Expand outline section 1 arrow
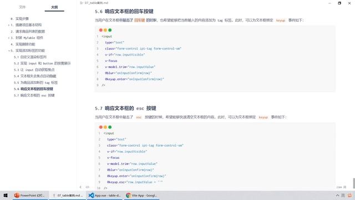 tap(9, 25)
